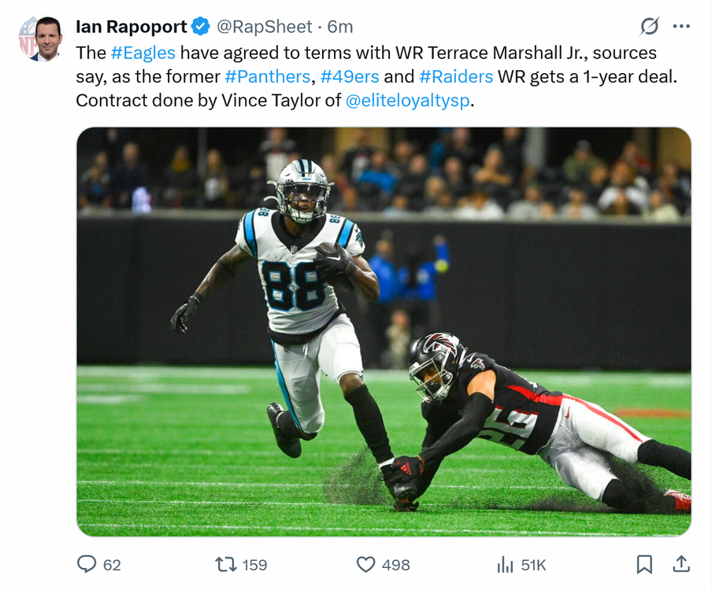The width and height of the screenshot is (712, 590).
Task: Enlarge the football game photo
Action: (x=384, y=331)
